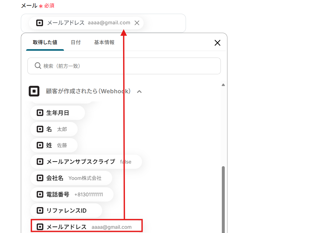Click the icon on the 電話番号 chip
This screenshot has width=323, height=233.
point(40,194)
